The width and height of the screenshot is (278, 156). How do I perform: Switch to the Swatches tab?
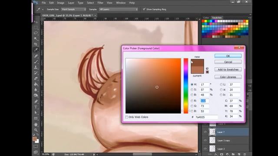(x=217, y=18)
